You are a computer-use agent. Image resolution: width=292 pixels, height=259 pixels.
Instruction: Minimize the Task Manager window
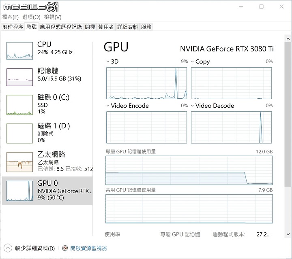241,7
